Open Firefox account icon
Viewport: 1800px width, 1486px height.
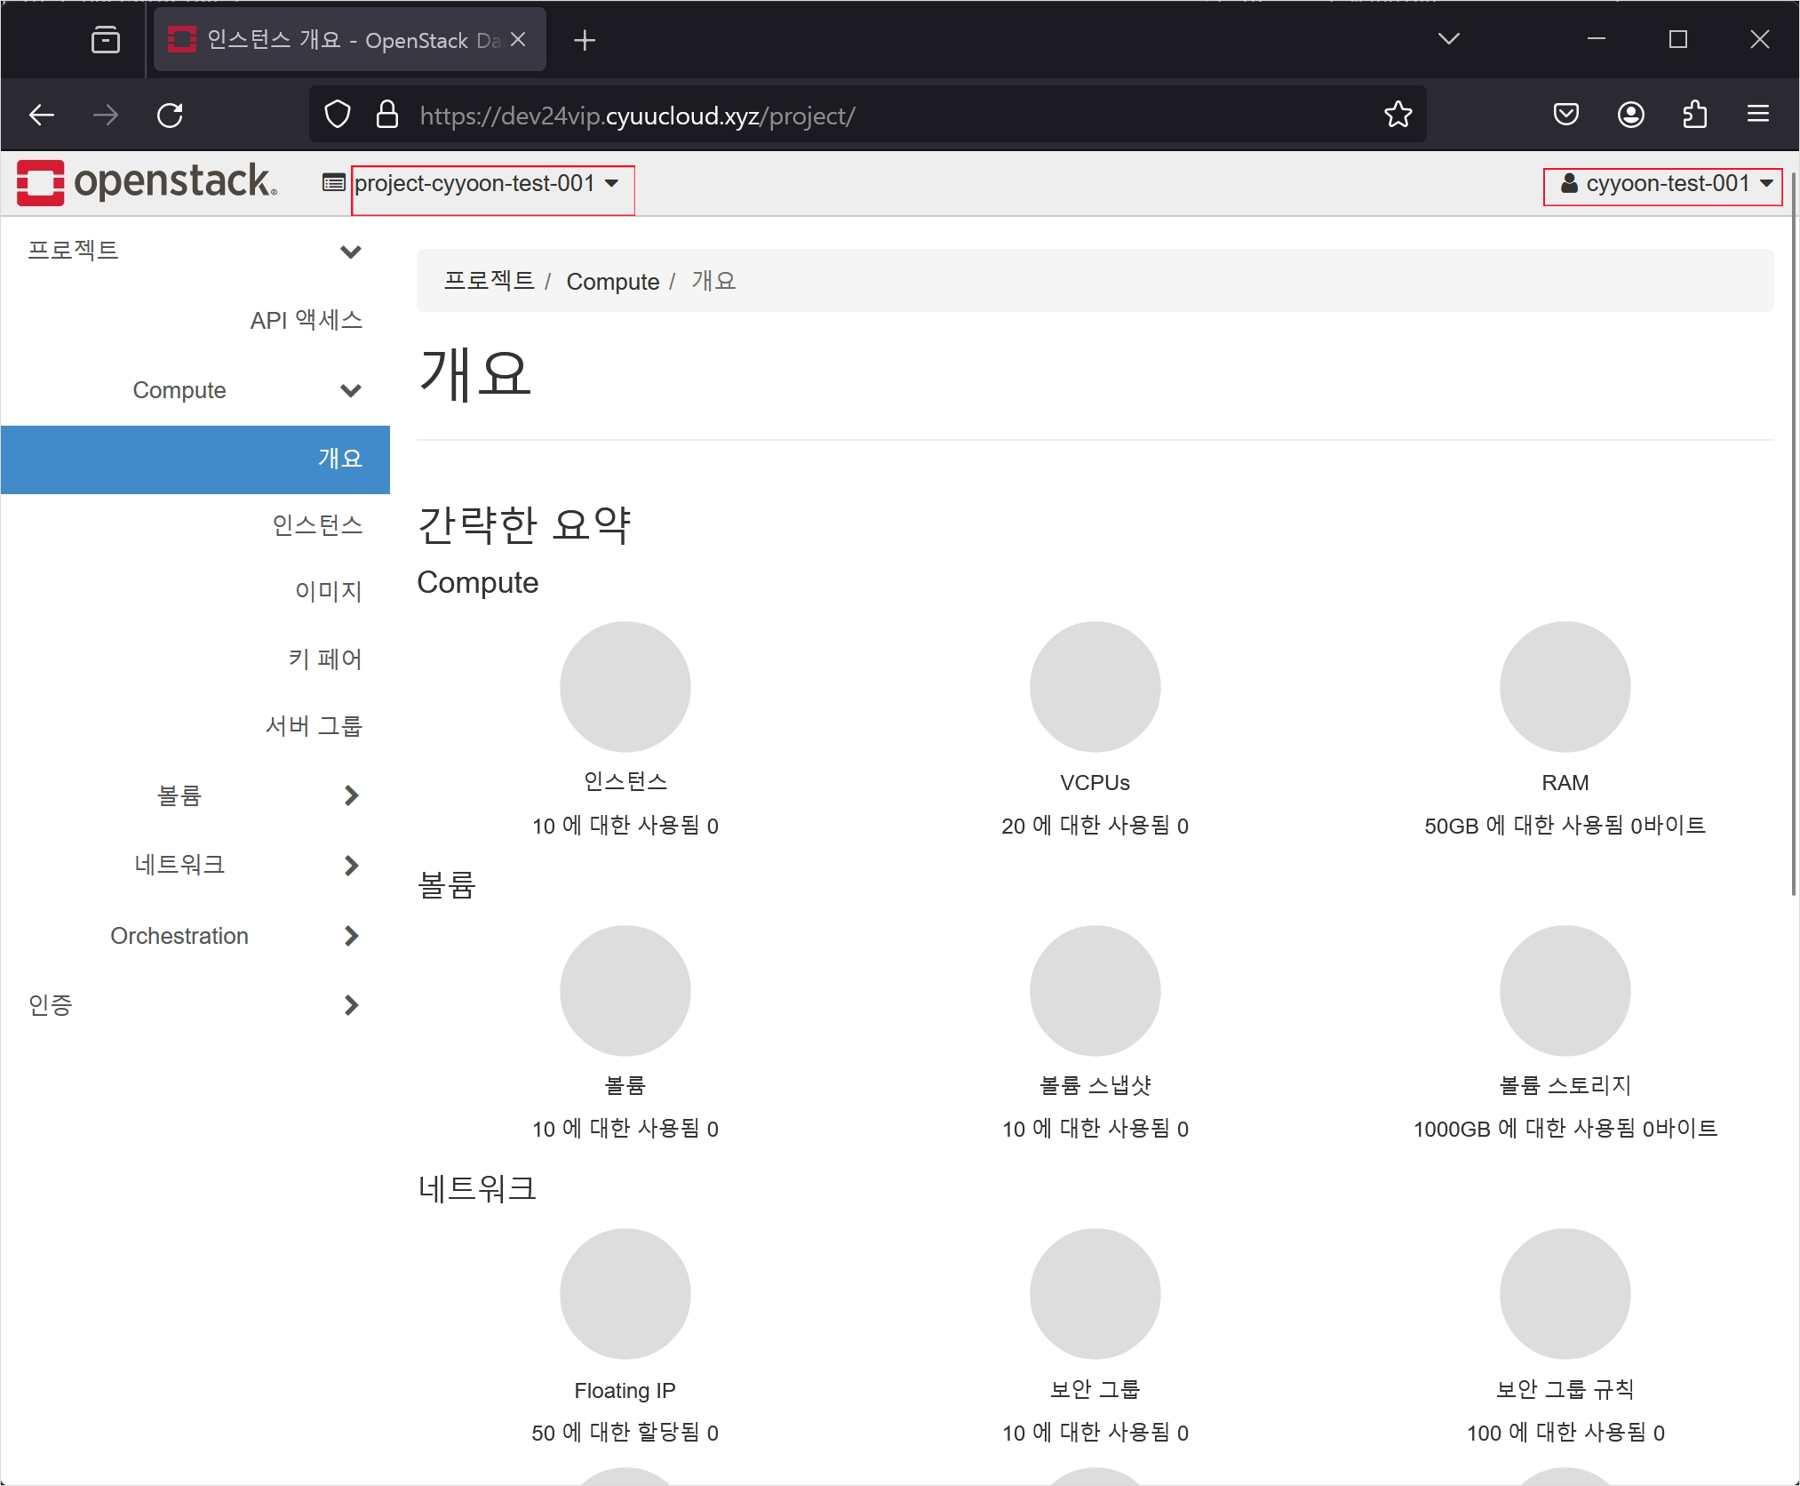1630,115
